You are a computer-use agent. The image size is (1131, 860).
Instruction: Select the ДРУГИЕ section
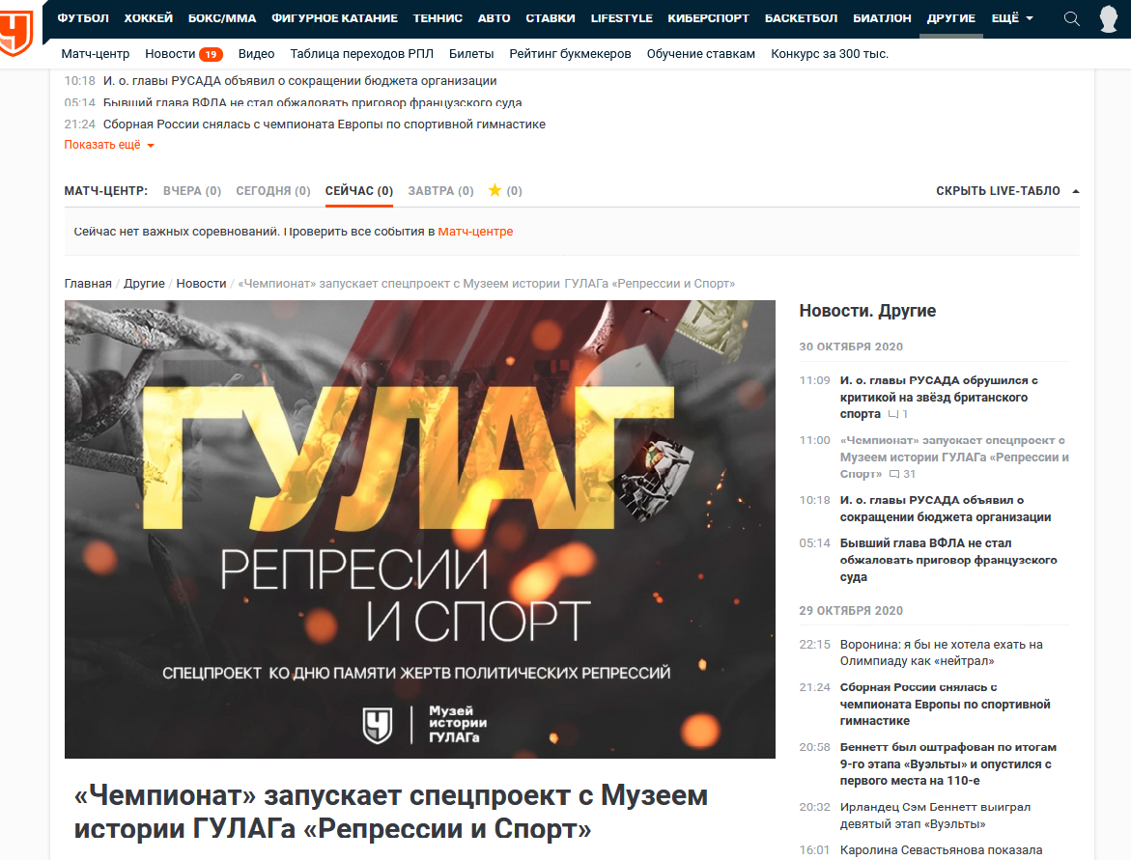point(951,18)
